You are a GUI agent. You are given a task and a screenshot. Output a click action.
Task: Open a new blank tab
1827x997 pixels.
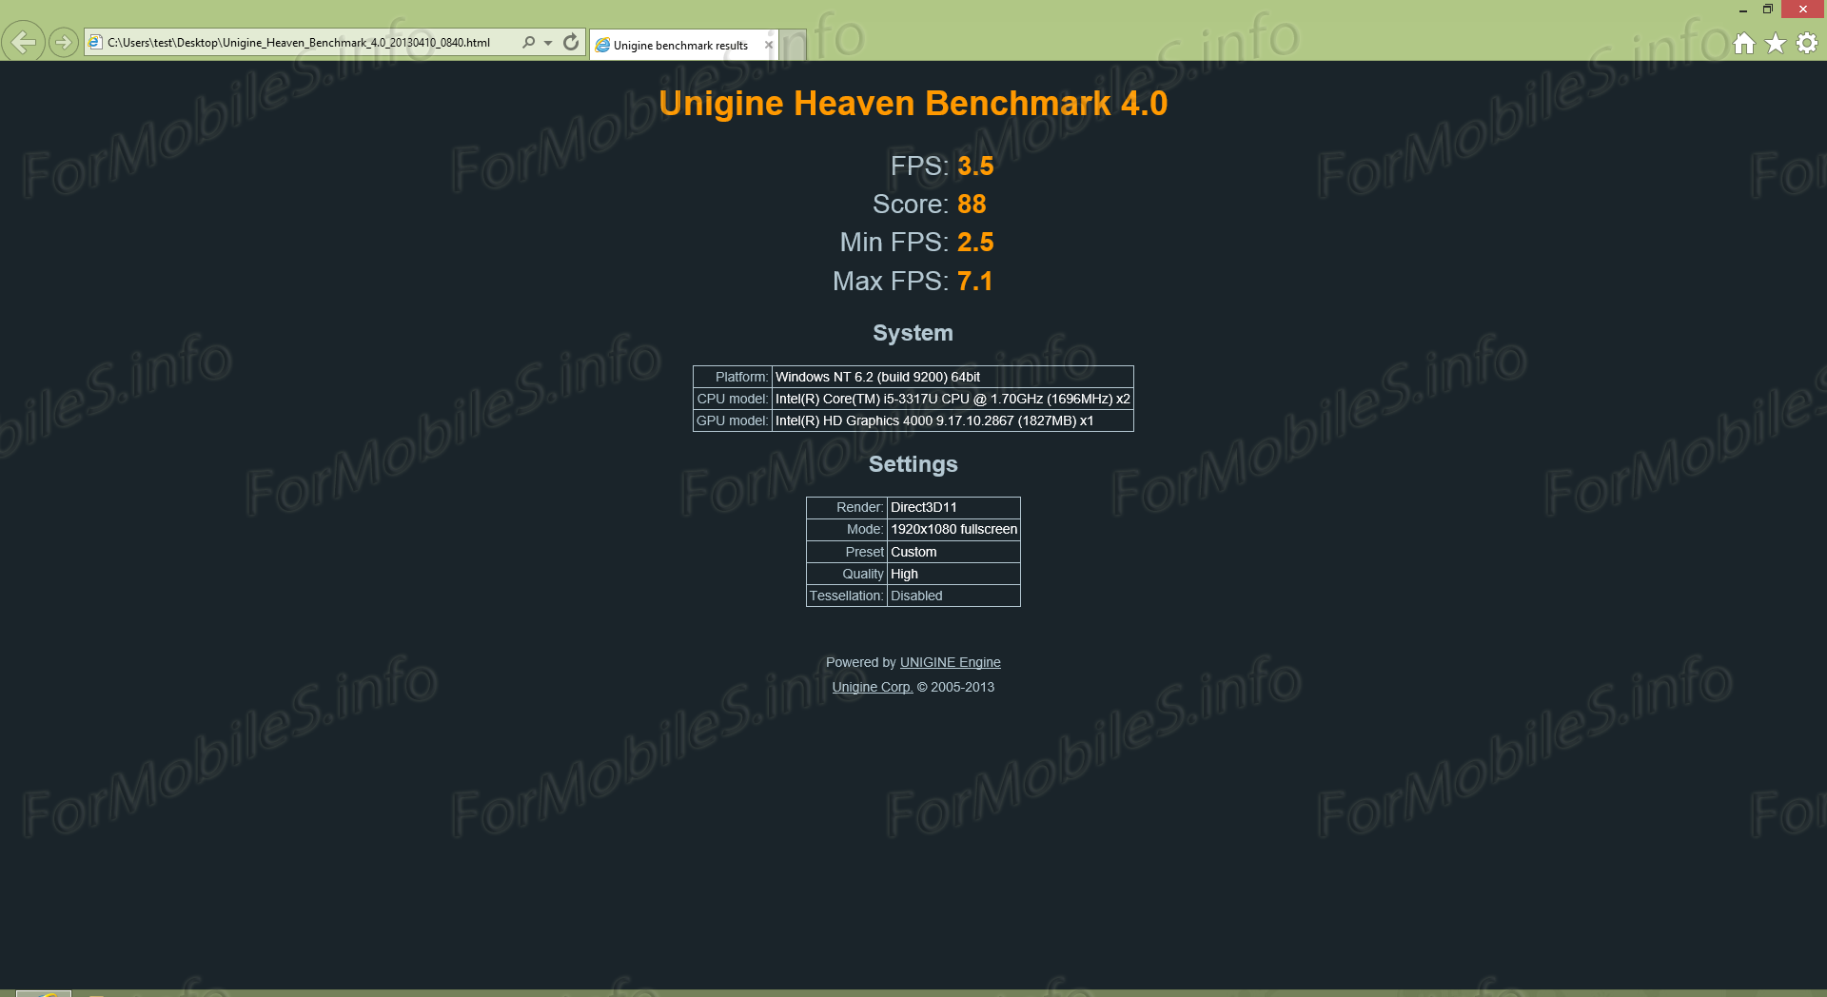coord(794,44)
